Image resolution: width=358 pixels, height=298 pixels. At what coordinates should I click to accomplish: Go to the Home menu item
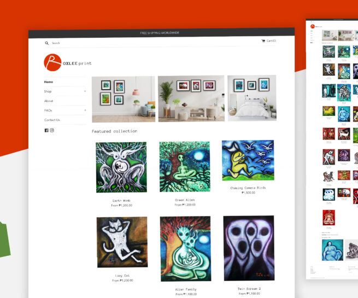tap(49, 82)
